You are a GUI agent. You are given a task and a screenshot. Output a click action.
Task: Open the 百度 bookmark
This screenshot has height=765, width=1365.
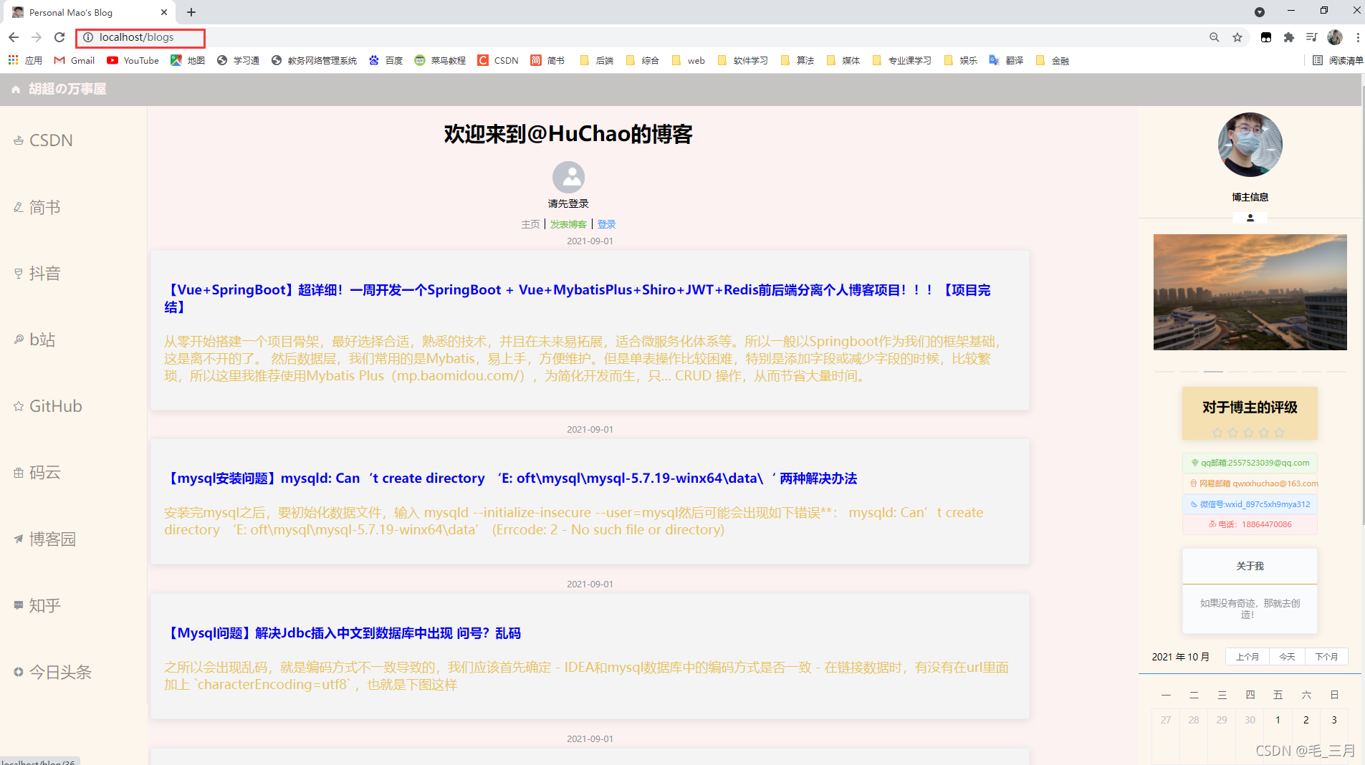point(385,60)
